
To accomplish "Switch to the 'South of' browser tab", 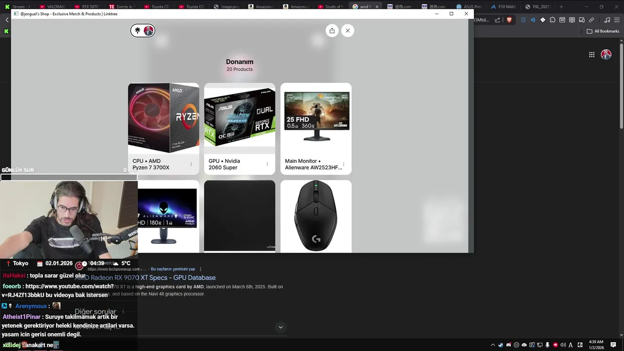I will tap(330, 7).
